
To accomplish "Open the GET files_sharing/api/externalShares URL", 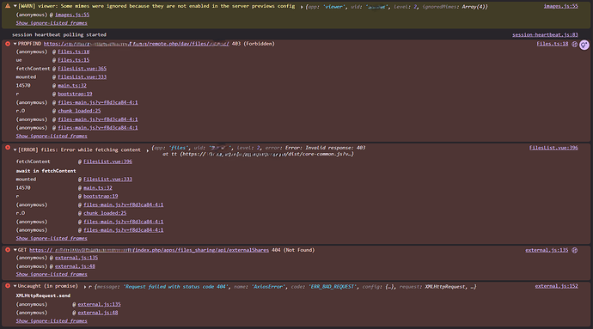I will coord(149,250).
